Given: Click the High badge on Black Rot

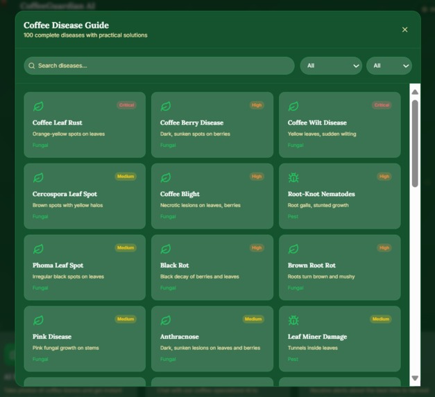Looking at the screenshot, I should (x=257, y=247).
